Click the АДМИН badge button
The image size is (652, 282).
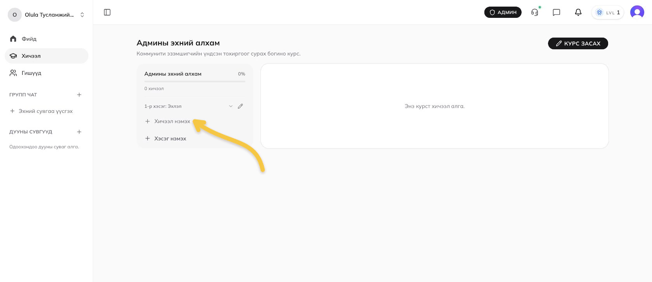click(x=503, y=12)
